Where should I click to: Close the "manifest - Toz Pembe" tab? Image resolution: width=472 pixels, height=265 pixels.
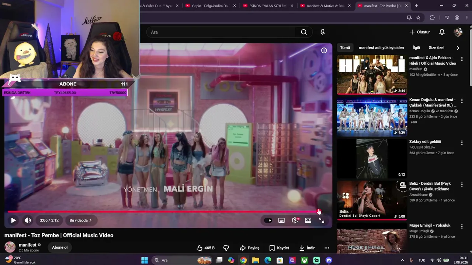tap(407, 6)
